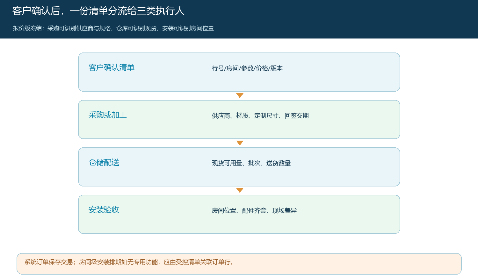Click the 安装验收 heading
This screenshot has width=478, height=280.
[104, 210]
